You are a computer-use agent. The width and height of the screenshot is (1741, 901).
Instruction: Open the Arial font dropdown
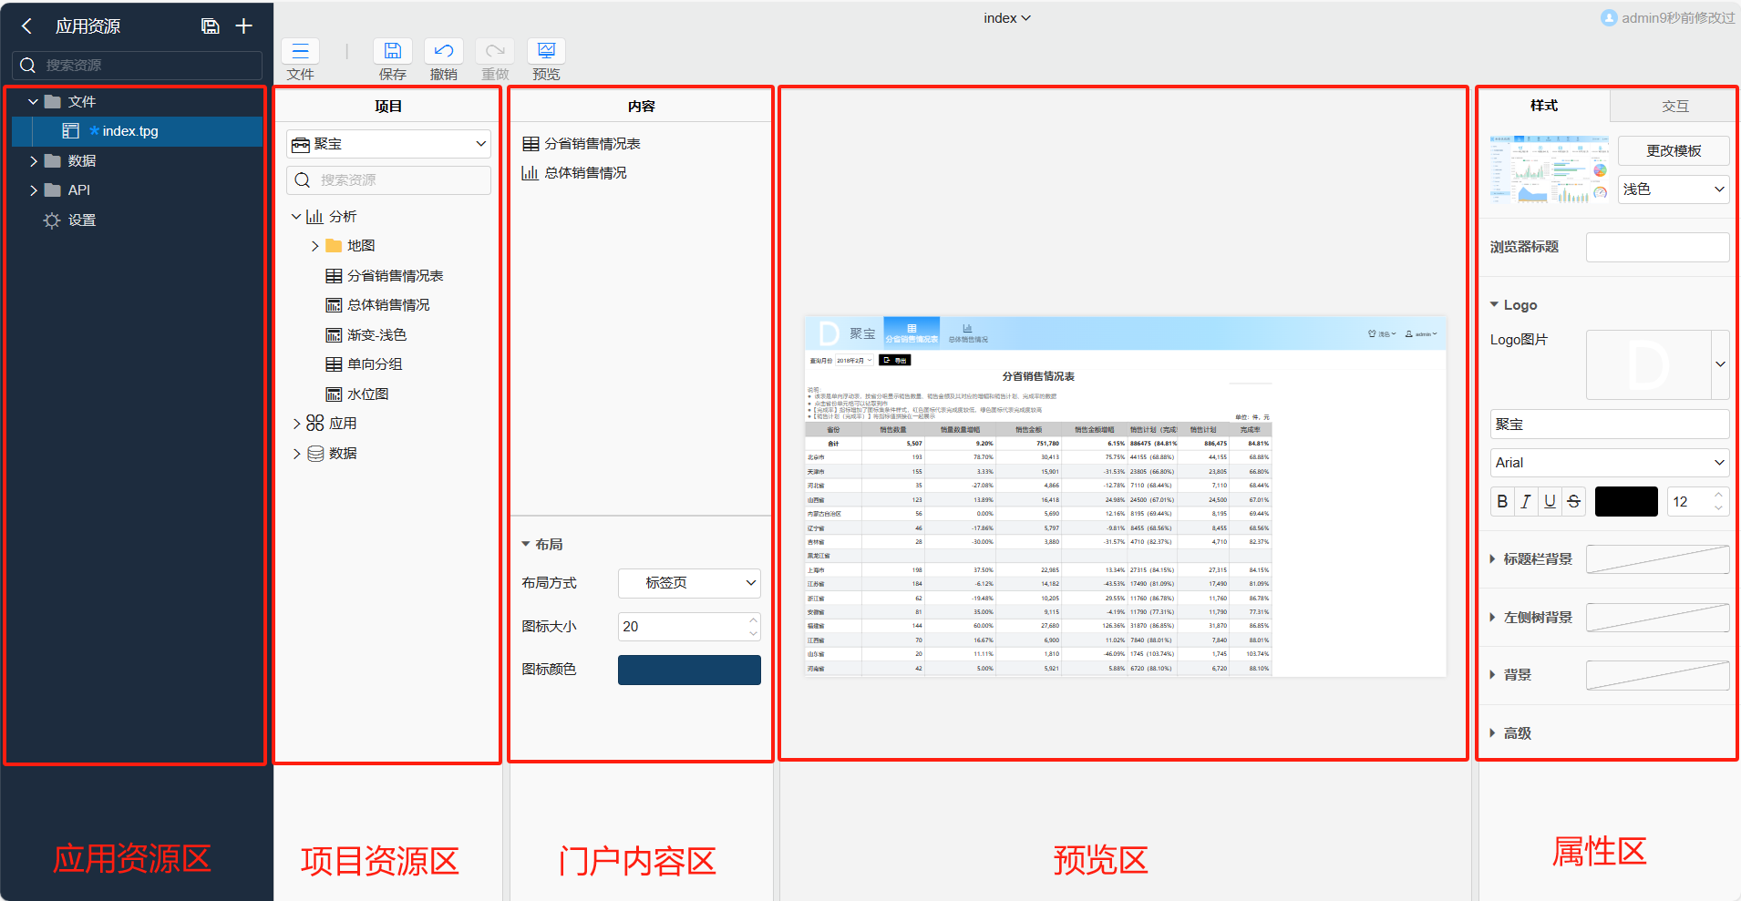[x=1610, y=463]
